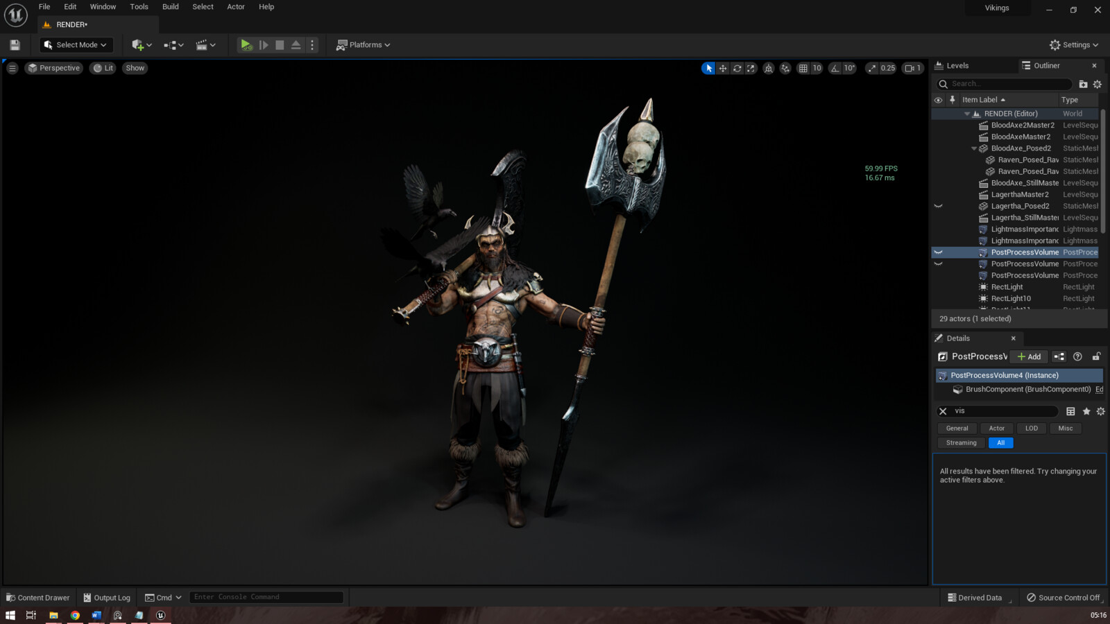The width and height of the screenshot is (1110, 624).
Task: Activate the Rotate tool
Action: point(737,68)
